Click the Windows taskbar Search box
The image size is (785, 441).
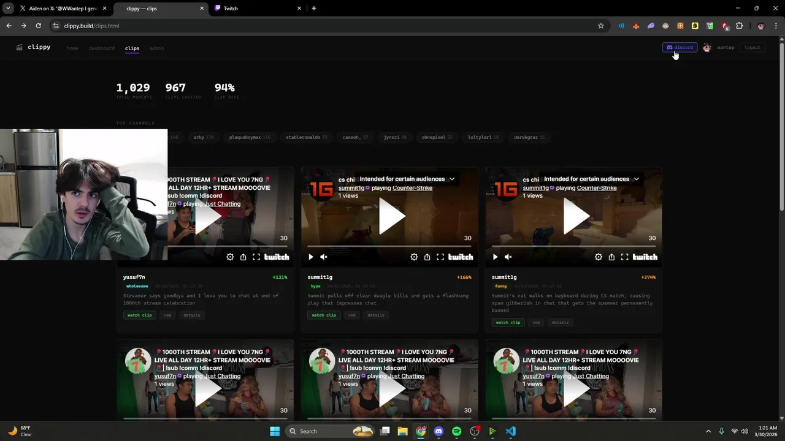click(x=330, y=431)
